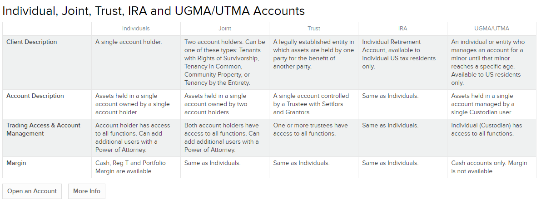Select the Trust client description cell

coord(314,54)
